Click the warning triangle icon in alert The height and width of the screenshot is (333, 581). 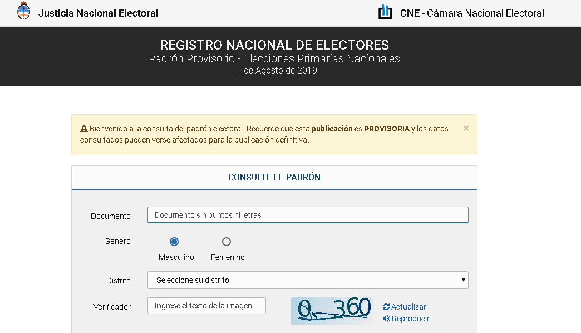[83, 129]
